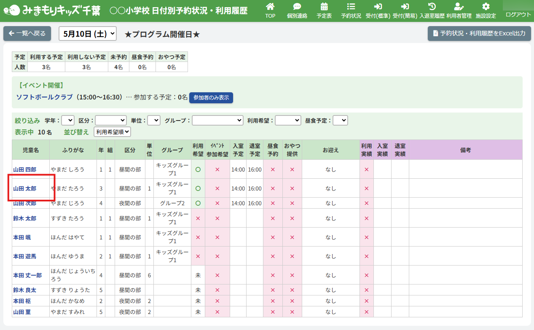This screenshot has width=534, height=330.
Task: Open the 入退室履歴 history icon
Action: [x=432, y=7]
